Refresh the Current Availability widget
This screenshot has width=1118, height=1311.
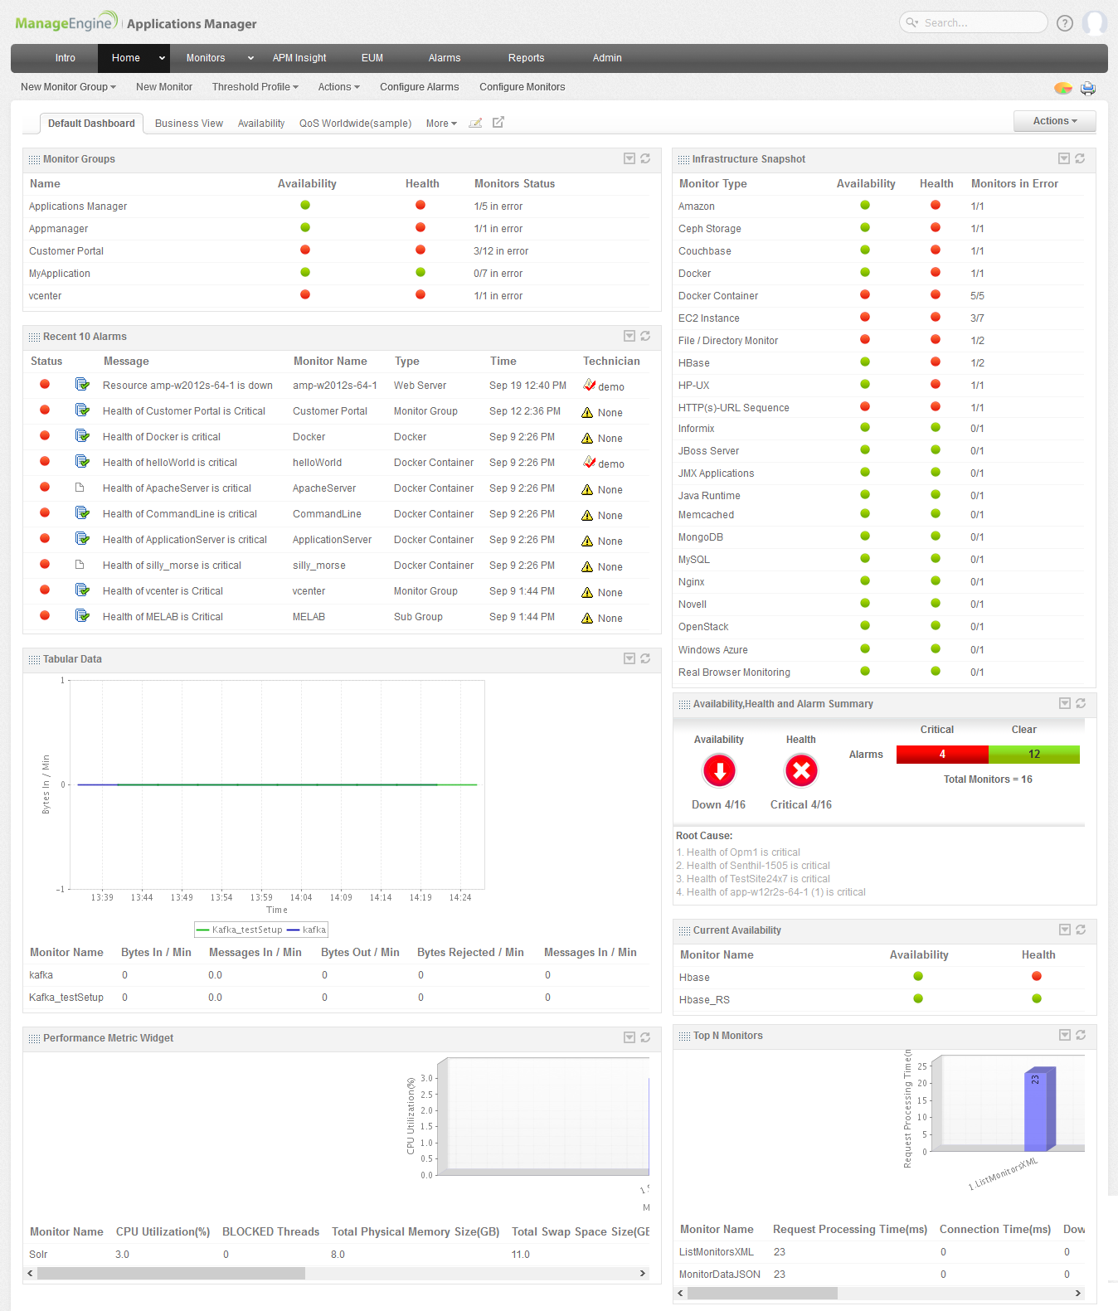(x=1081, y=930)
